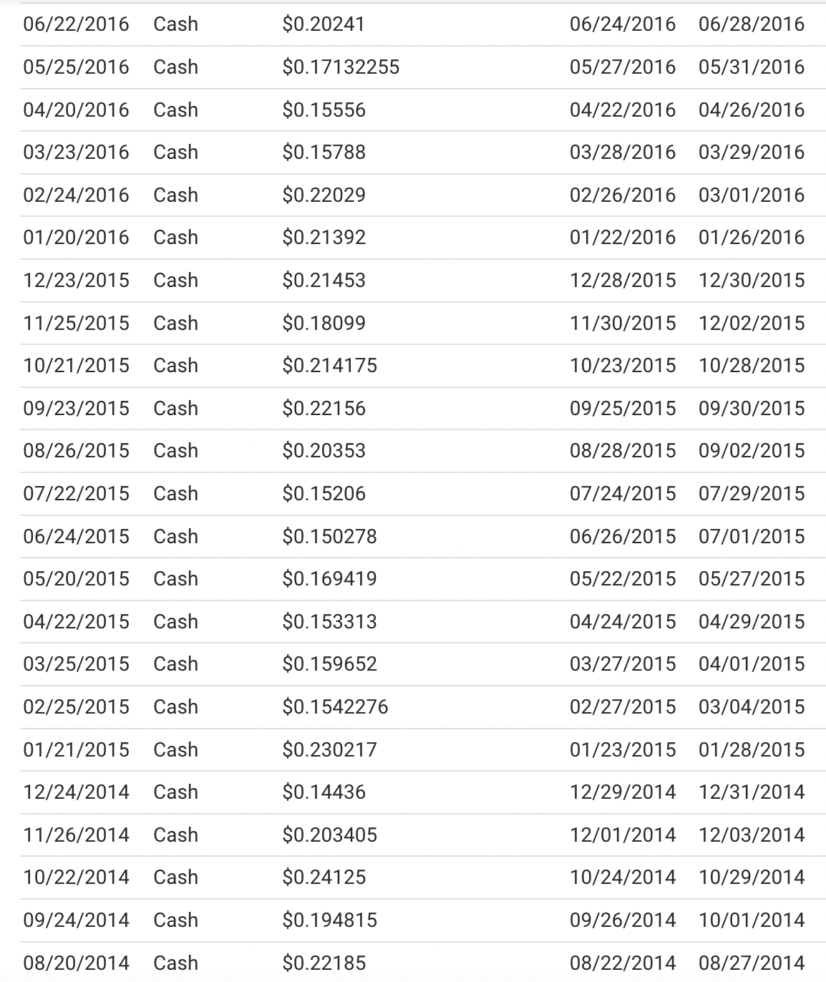This screenshot has height=982, width=826.
Task: Select the $0.17132255 cash amount cell
Action: [341, 67]
